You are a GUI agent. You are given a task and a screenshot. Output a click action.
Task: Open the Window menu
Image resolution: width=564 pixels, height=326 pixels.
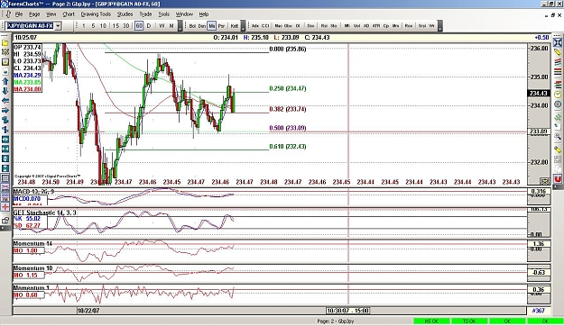pos(184,14)
